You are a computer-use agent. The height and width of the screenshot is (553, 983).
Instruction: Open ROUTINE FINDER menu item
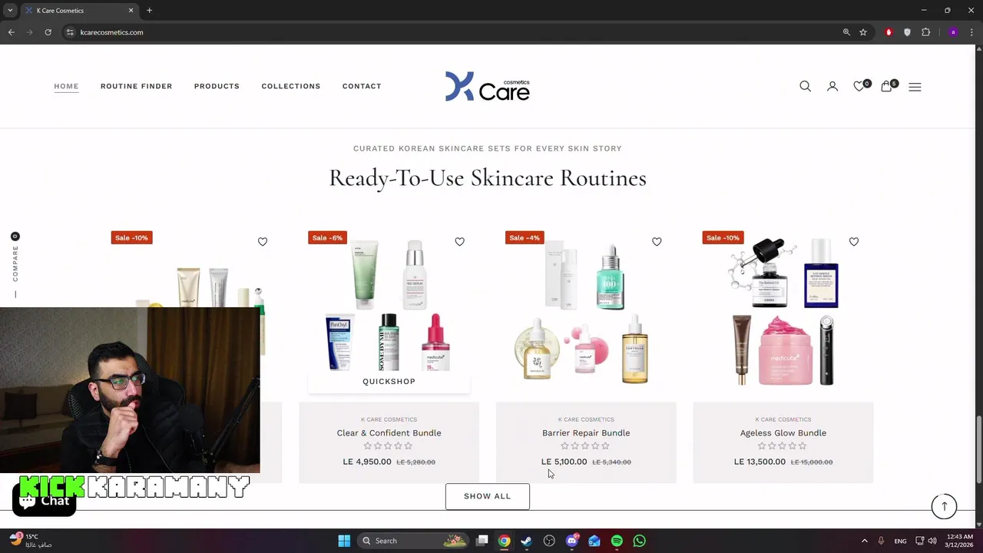(136, 86)
